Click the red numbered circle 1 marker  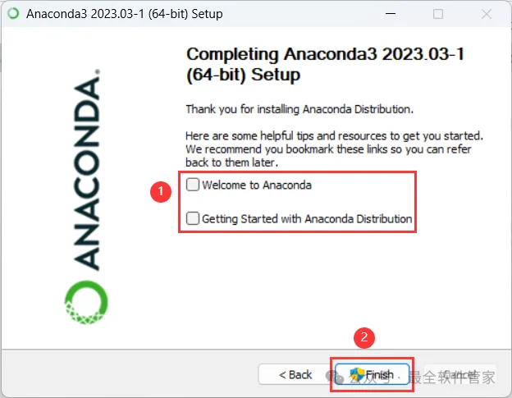coord(160,192)
